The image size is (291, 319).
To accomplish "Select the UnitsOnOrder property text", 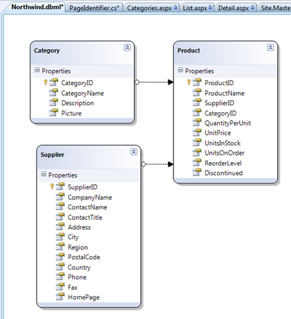I will point(225,153).
